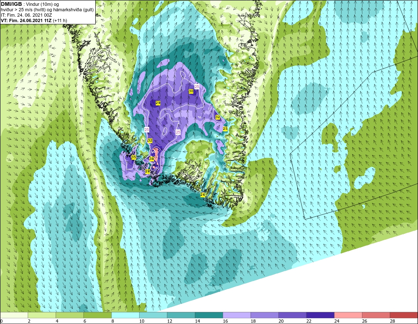Click the scale tick number 8
This screenshot has height=324, width=418.
click(112, 321)
